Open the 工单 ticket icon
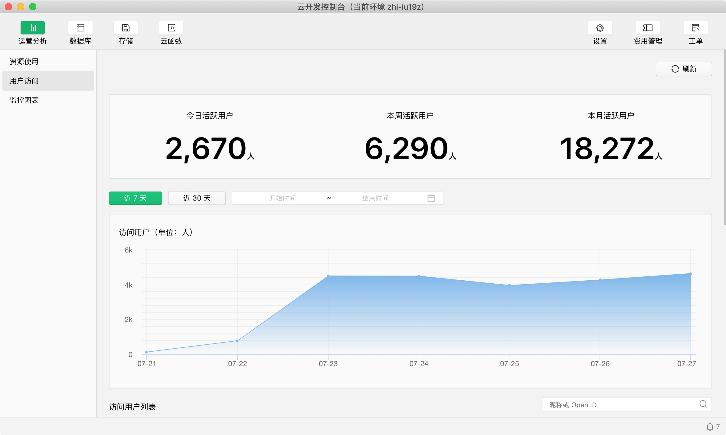Screen dimensions: 726x435 pyautogui.click(x=695, y=28)
